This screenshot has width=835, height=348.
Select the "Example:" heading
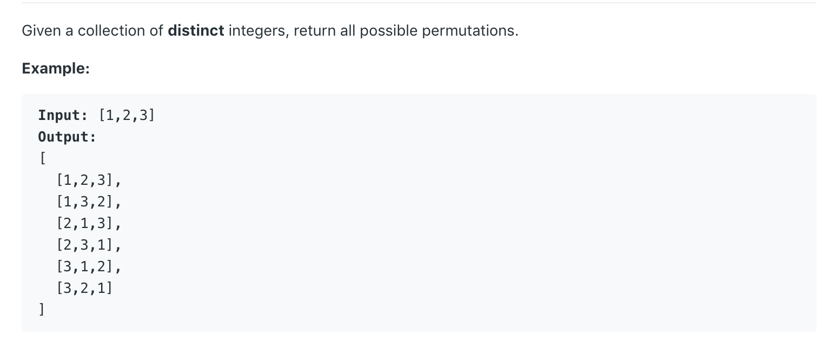[x=55, y=69]
